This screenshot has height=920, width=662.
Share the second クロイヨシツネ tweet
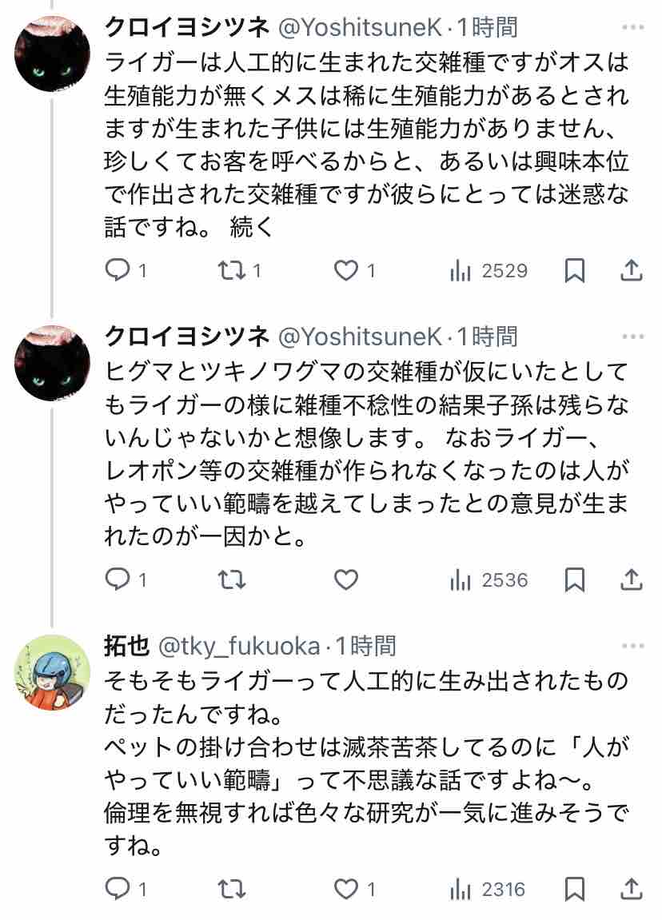coord(632,579)
